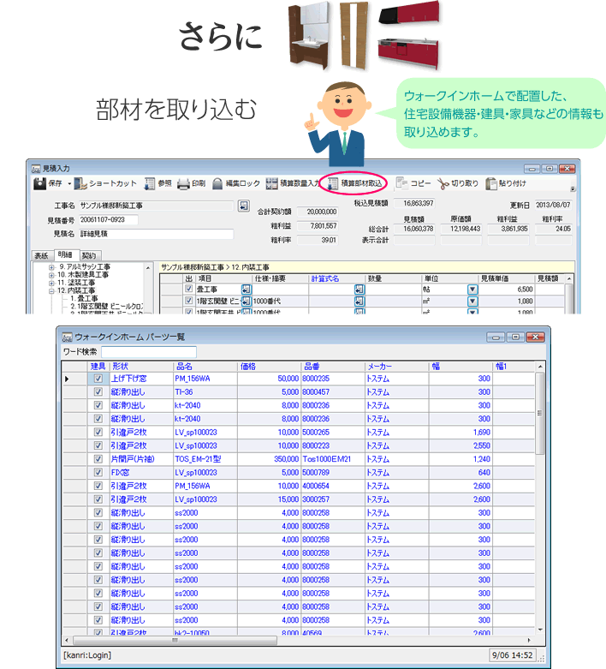Toggle the checkbox in the 4000654 row

(98, 486)
